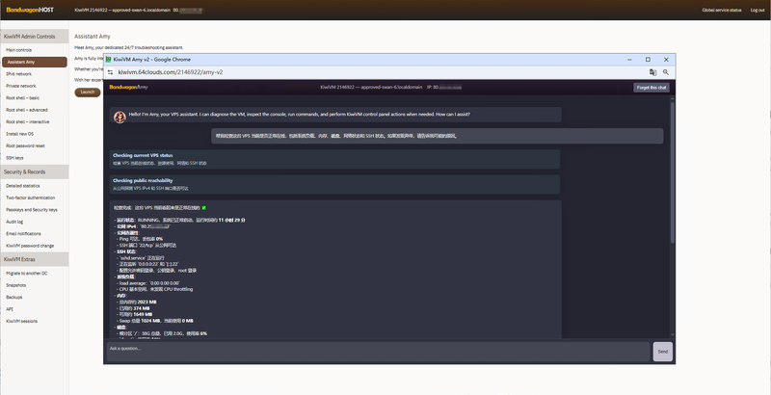Open Migrate to another DC page
The image size is (771, 395).
click(x=27, y=274)
